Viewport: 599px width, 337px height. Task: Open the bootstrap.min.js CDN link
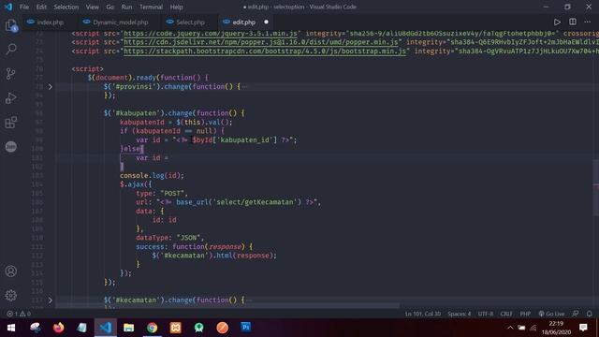point(265,51)
